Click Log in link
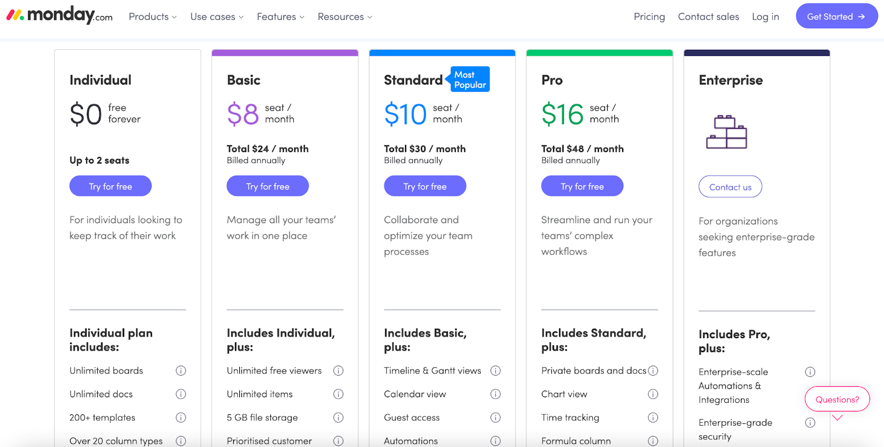This screenshot has height=447, width=884. pos(765,17)
